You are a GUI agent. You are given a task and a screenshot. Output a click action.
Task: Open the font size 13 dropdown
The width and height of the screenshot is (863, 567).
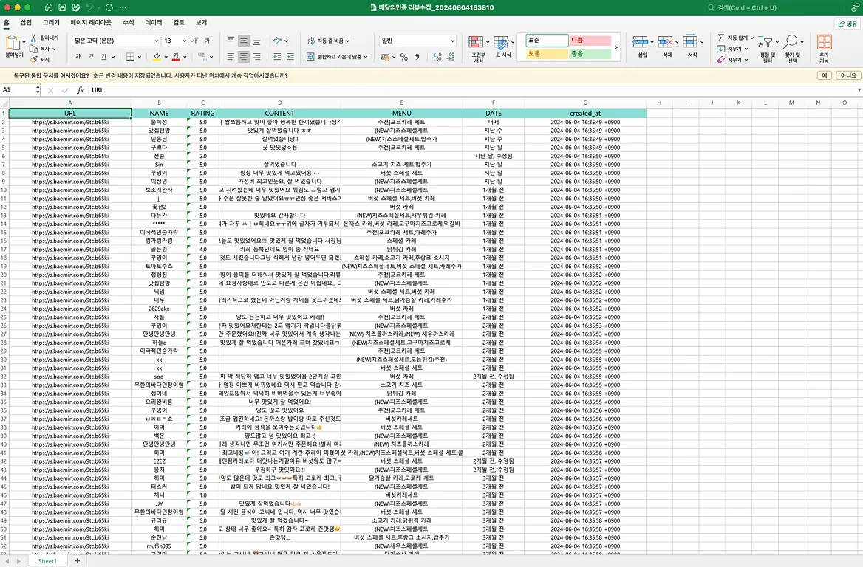point(184,41)
